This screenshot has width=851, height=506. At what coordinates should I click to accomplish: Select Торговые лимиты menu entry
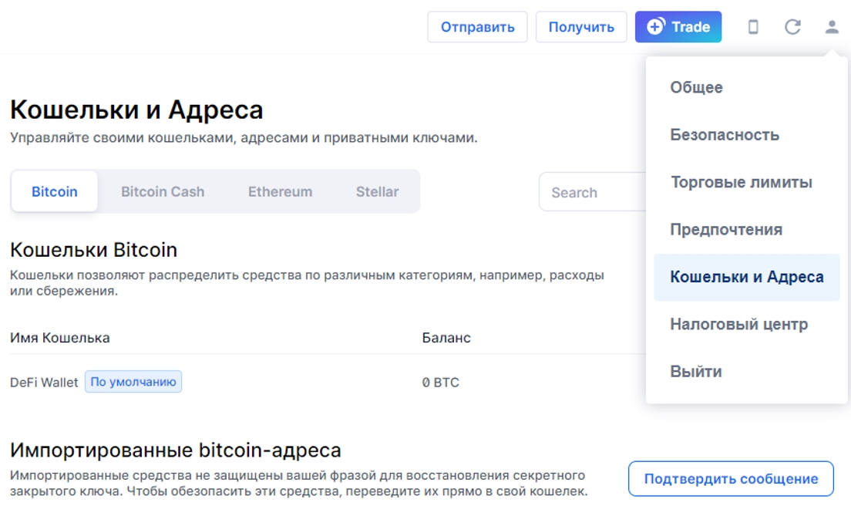click(747, 182)
